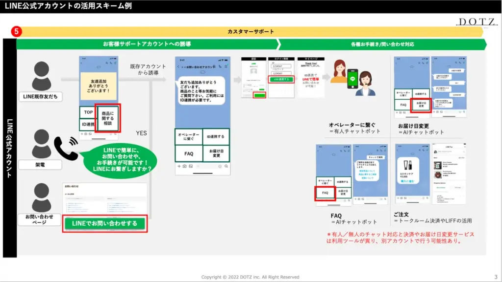Click the ringing black telephone handset icon
The width and height of the screenshot is (502, 282).
tap(66, 148)
